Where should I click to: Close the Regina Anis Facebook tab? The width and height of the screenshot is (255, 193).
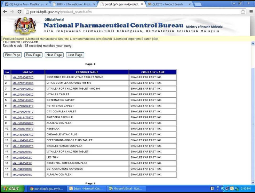[47, 5]
